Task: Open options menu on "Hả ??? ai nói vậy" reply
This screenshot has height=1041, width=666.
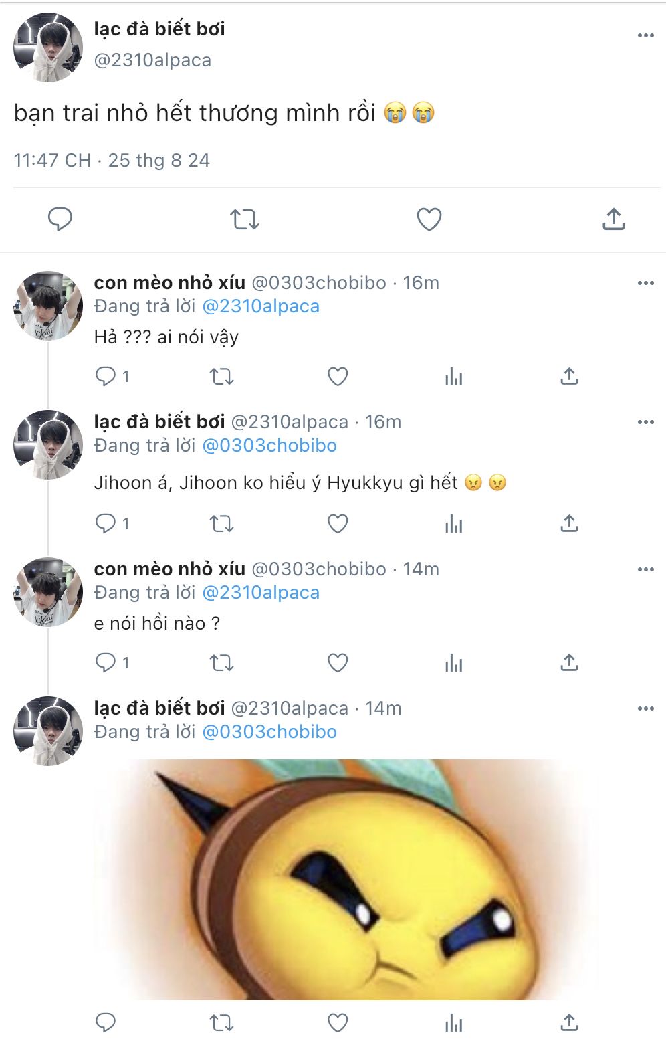Action: coord(645,283)
